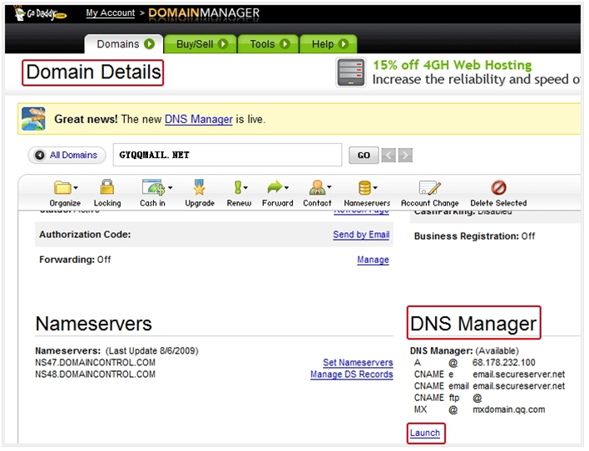Click the Manage forwarding link
This screenshot has height=451, width=589.
coord(373,260)
